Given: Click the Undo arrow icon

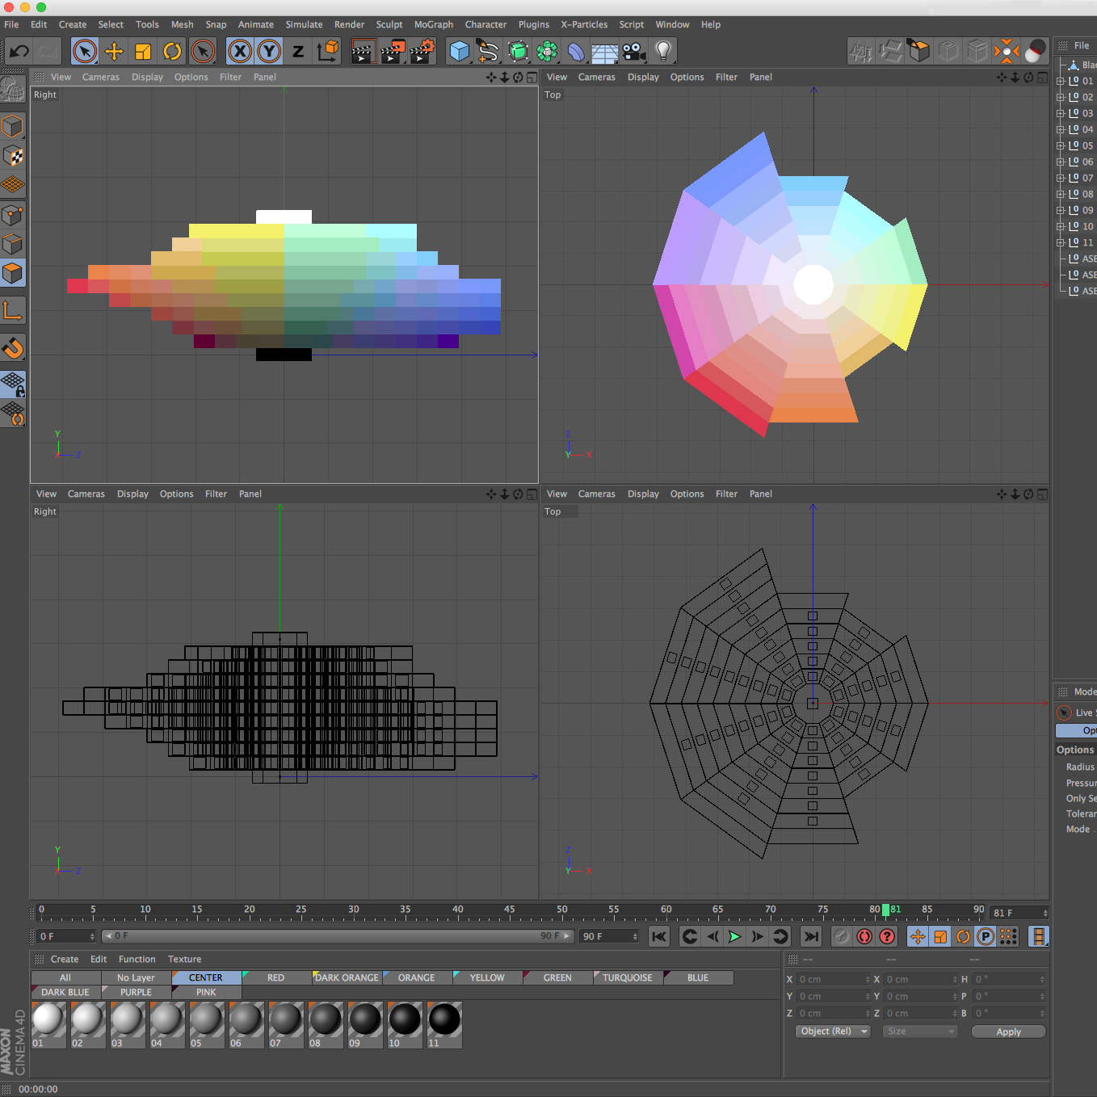Looking at the screenshot, I should point(19,52).
